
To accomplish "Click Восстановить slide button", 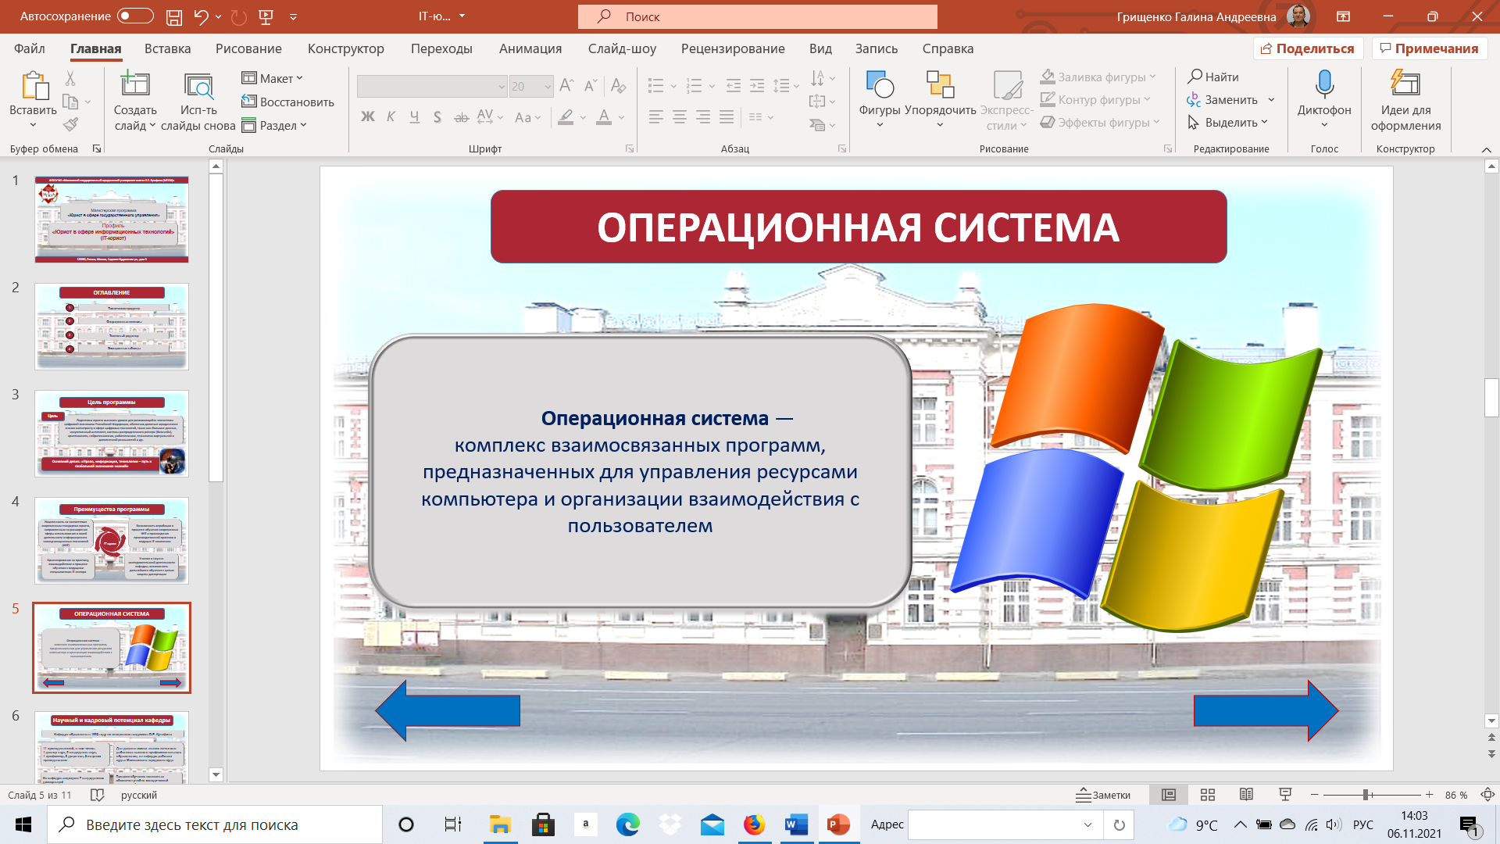I will click(x=287, y=102).
